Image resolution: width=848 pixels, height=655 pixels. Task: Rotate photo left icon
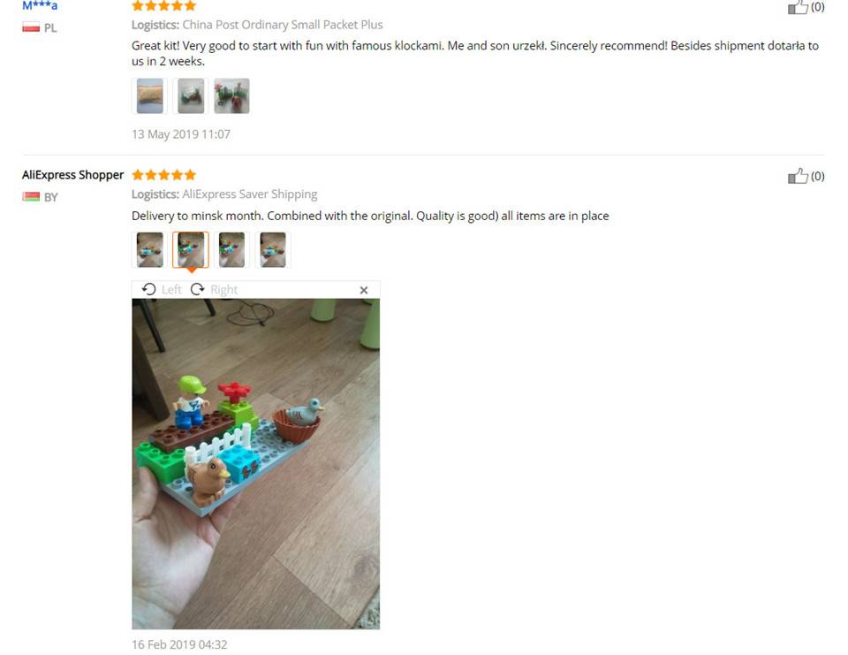(148, 290)
